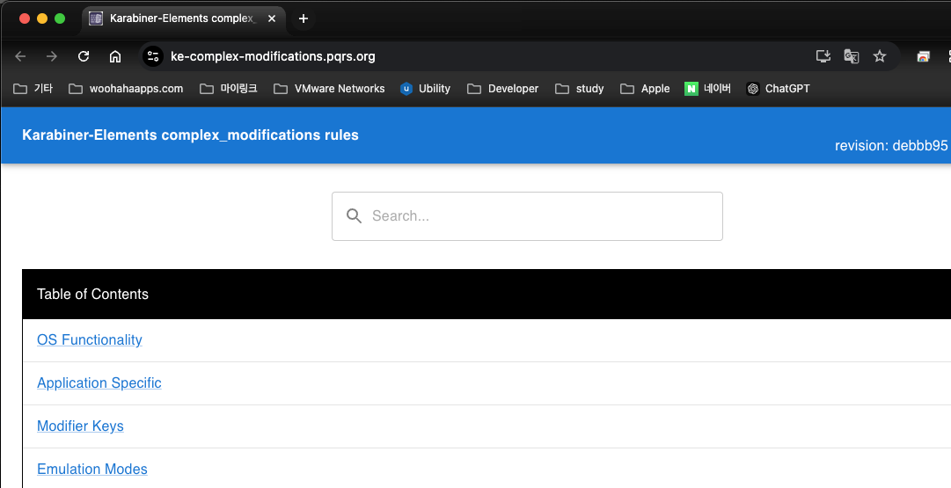951x488 pixels.
Task: Click the magnifier search icon
Action: coord(355,215)
